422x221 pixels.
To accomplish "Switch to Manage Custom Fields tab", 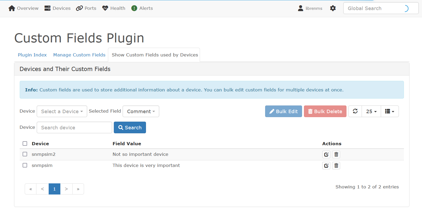I will (x=79, y=55).
